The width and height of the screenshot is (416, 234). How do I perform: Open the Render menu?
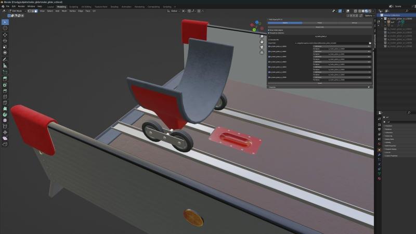21,7
